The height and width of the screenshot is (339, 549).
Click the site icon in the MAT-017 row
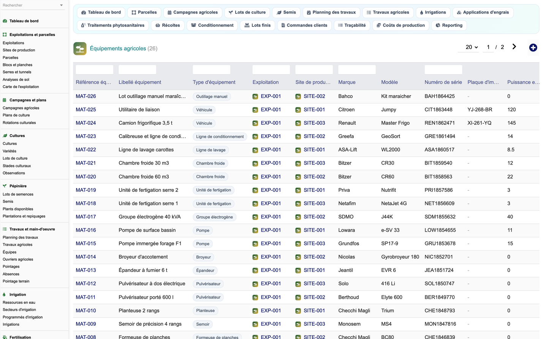click(x=298, y=217)
